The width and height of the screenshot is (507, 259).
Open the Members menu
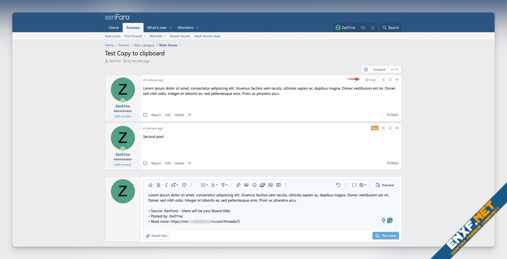[185, 28]
